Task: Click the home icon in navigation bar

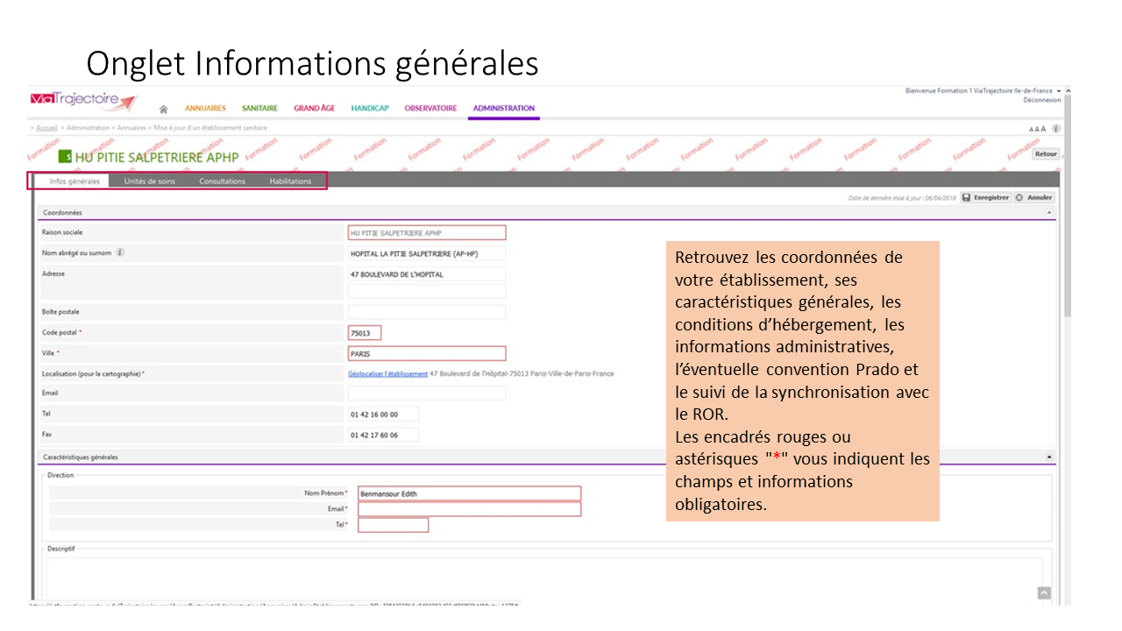Action: click(x=163, y=109)
